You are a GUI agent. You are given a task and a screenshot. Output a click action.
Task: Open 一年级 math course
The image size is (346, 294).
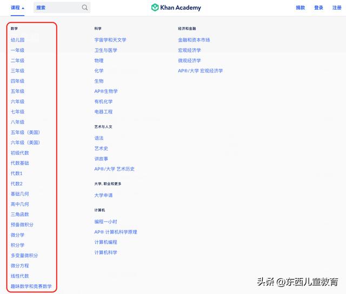click(x=18, y=50)
